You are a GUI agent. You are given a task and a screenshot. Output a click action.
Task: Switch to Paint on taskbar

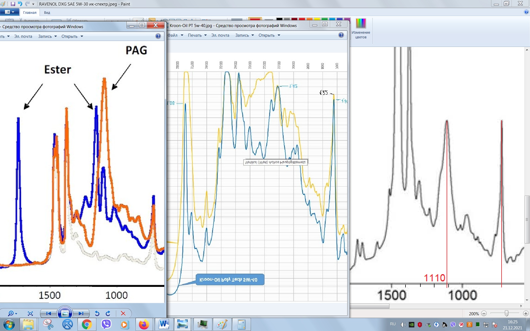pos(222,324)
